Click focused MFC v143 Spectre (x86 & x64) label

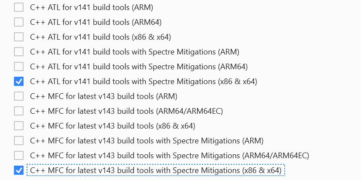pos(156,170)
